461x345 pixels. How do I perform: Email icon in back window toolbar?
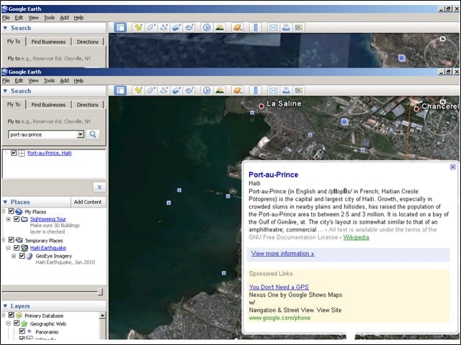[x=274, y=27]
